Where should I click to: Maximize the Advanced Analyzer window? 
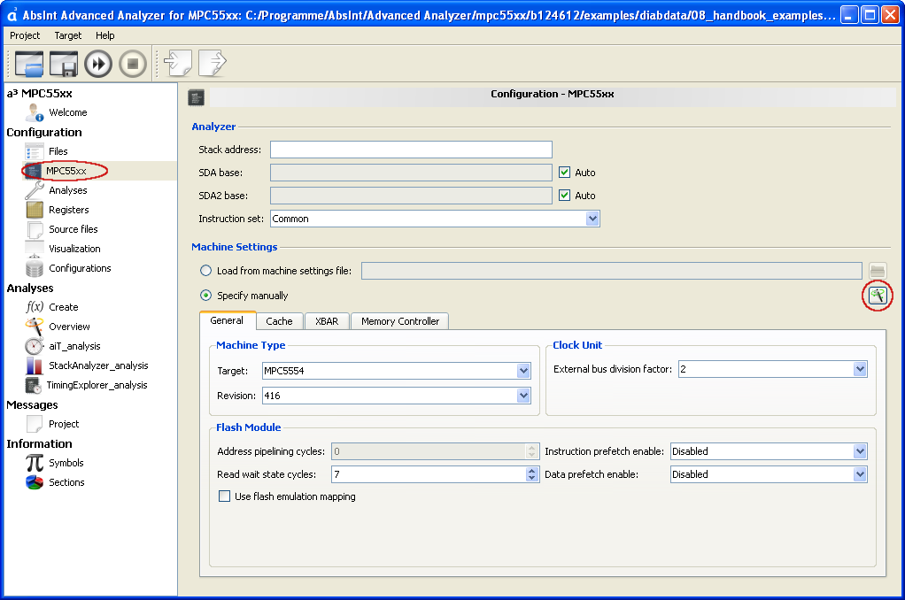click(870, 14)
